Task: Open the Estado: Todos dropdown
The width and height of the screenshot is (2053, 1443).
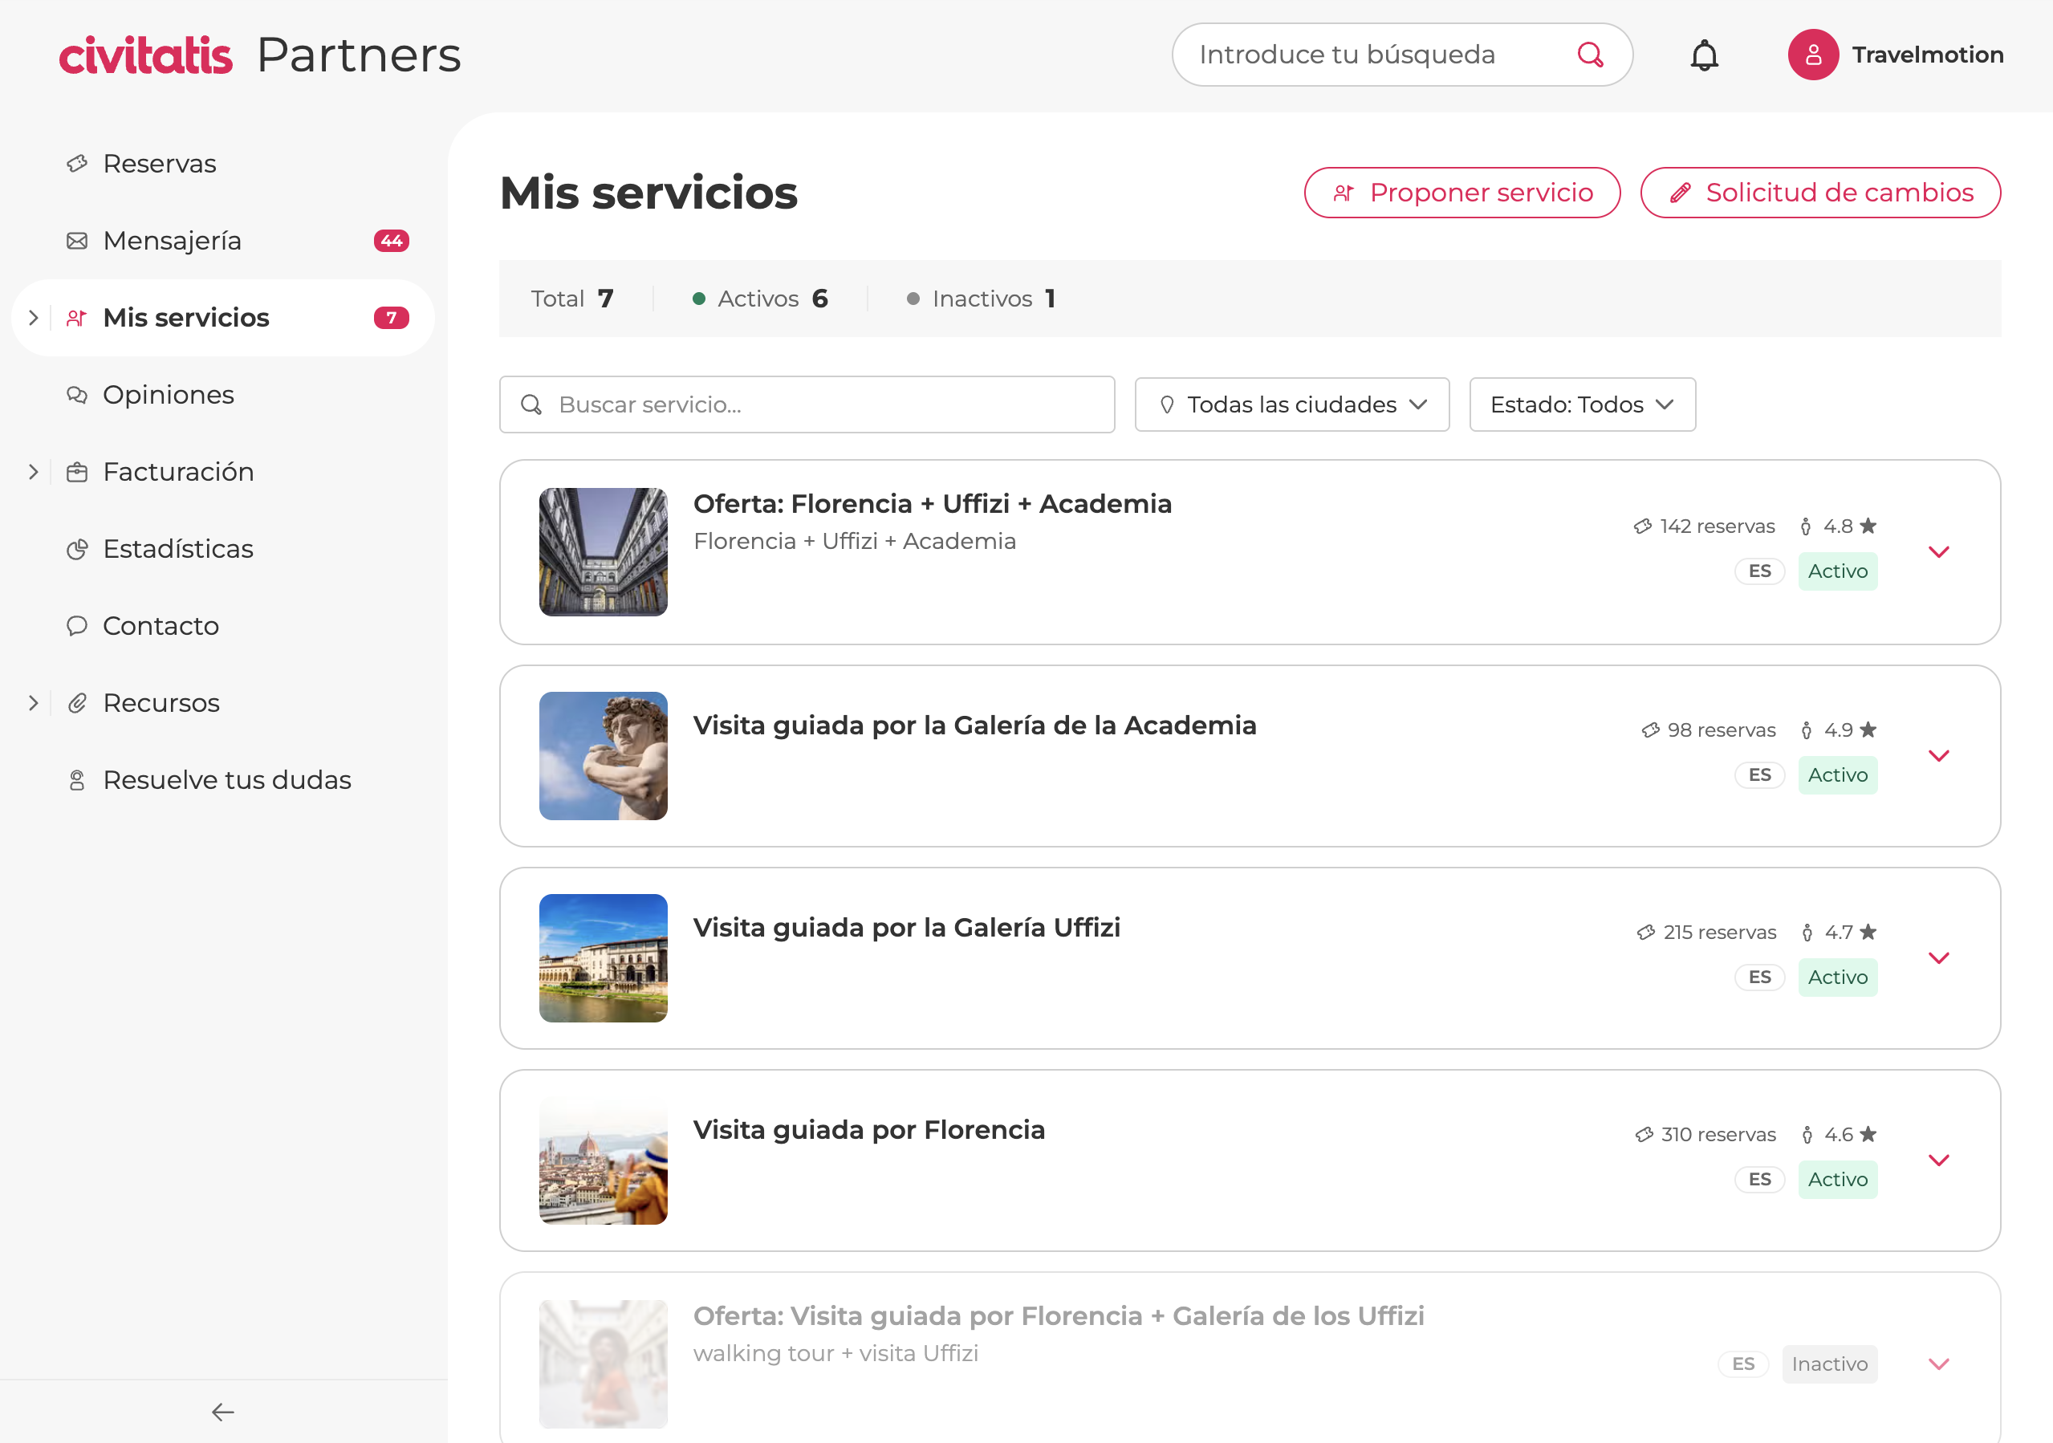Action: pyautogui.click(x=1583, y=405)
